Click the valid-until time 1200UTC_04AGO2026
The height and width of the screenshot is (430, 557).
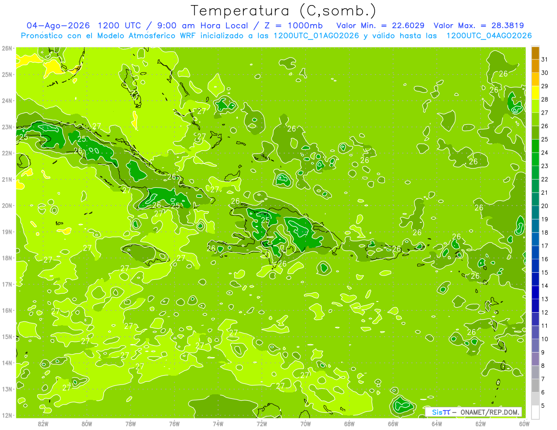click(x=489, y=36)
